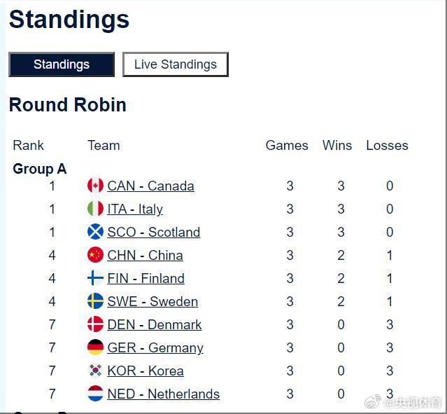Image resolution: width=447 pixels, height=414 pixels.
Task: Click the China flag icon
Action: 95,255
